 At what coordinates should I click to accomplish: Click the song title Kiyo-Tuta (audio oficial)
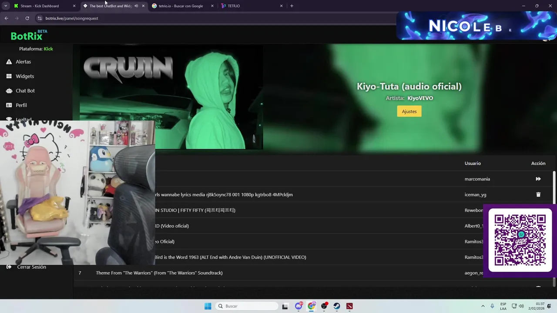click(409, 86)
